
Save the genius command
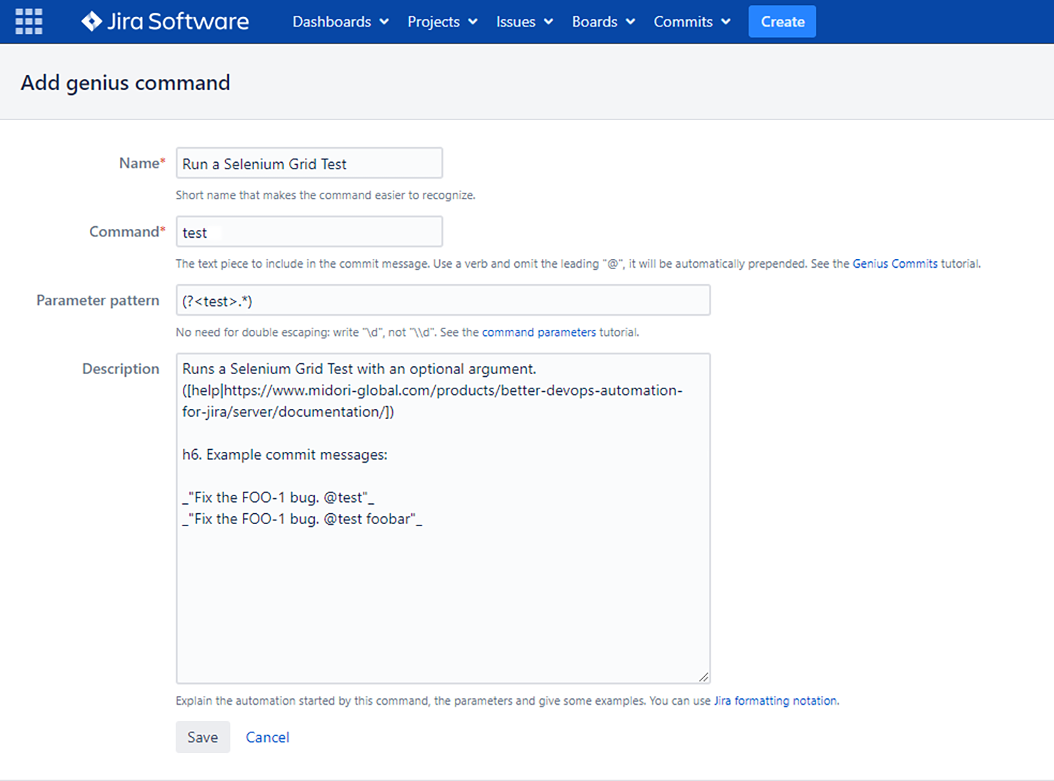tap(203, 737)
